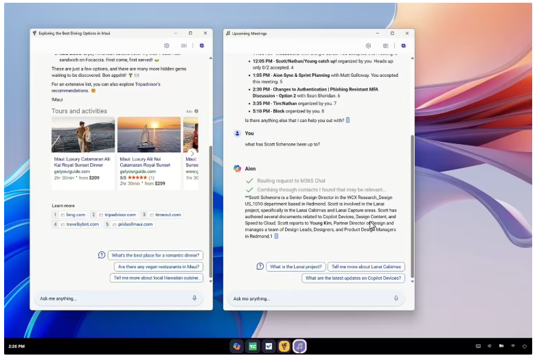Click Ali'i Kai Royal Sunset Dinner photo
The height and width of the screenshot is (358, 537).
(83, 134)
